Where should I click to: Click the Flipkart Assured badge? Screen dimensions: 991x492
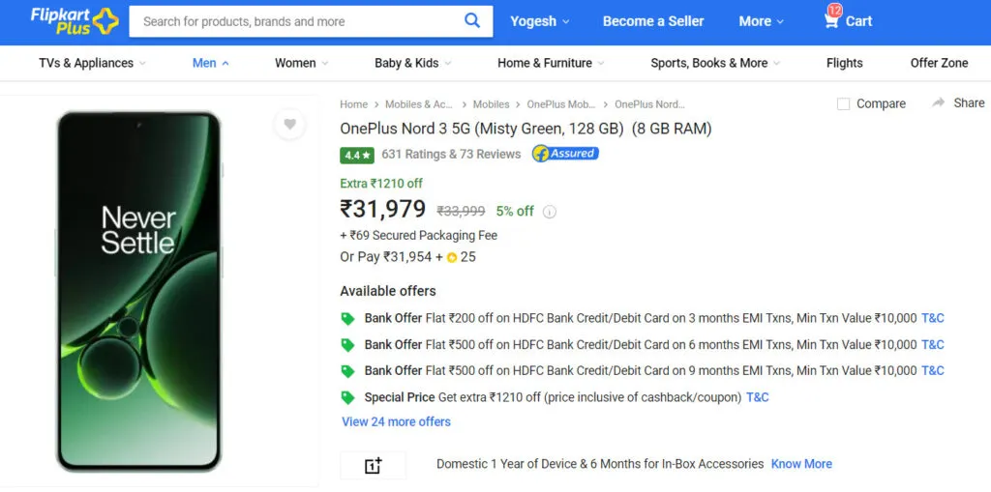tap(565, 154)
